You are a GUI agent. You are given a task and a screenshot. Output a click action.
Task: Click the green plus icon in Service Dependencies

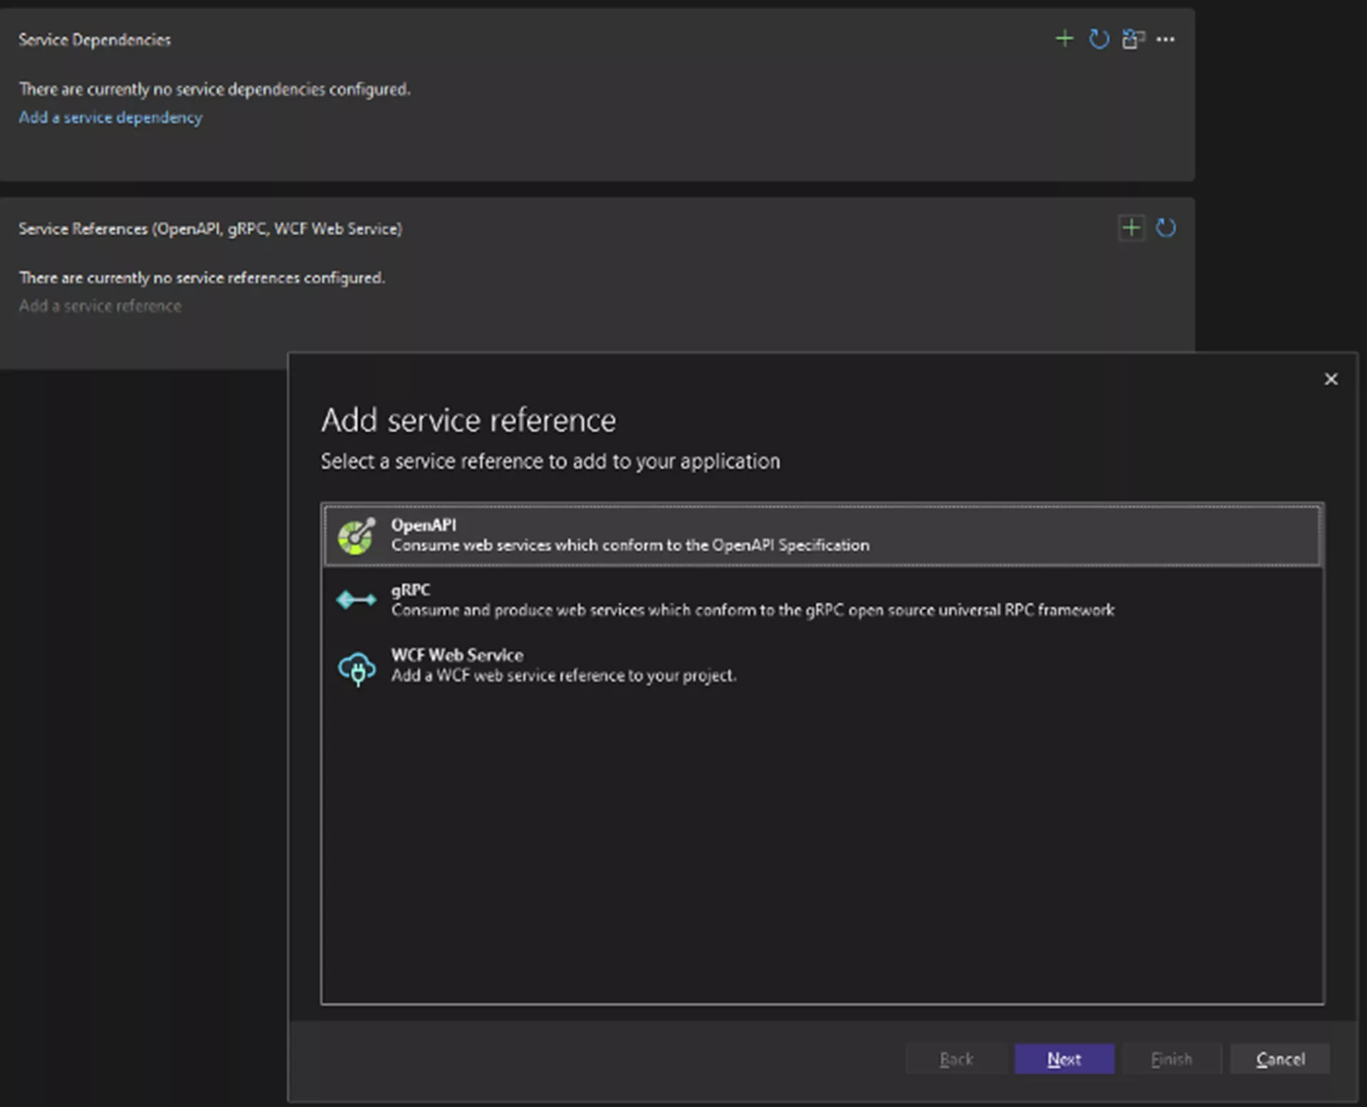tap(1064, 38)
